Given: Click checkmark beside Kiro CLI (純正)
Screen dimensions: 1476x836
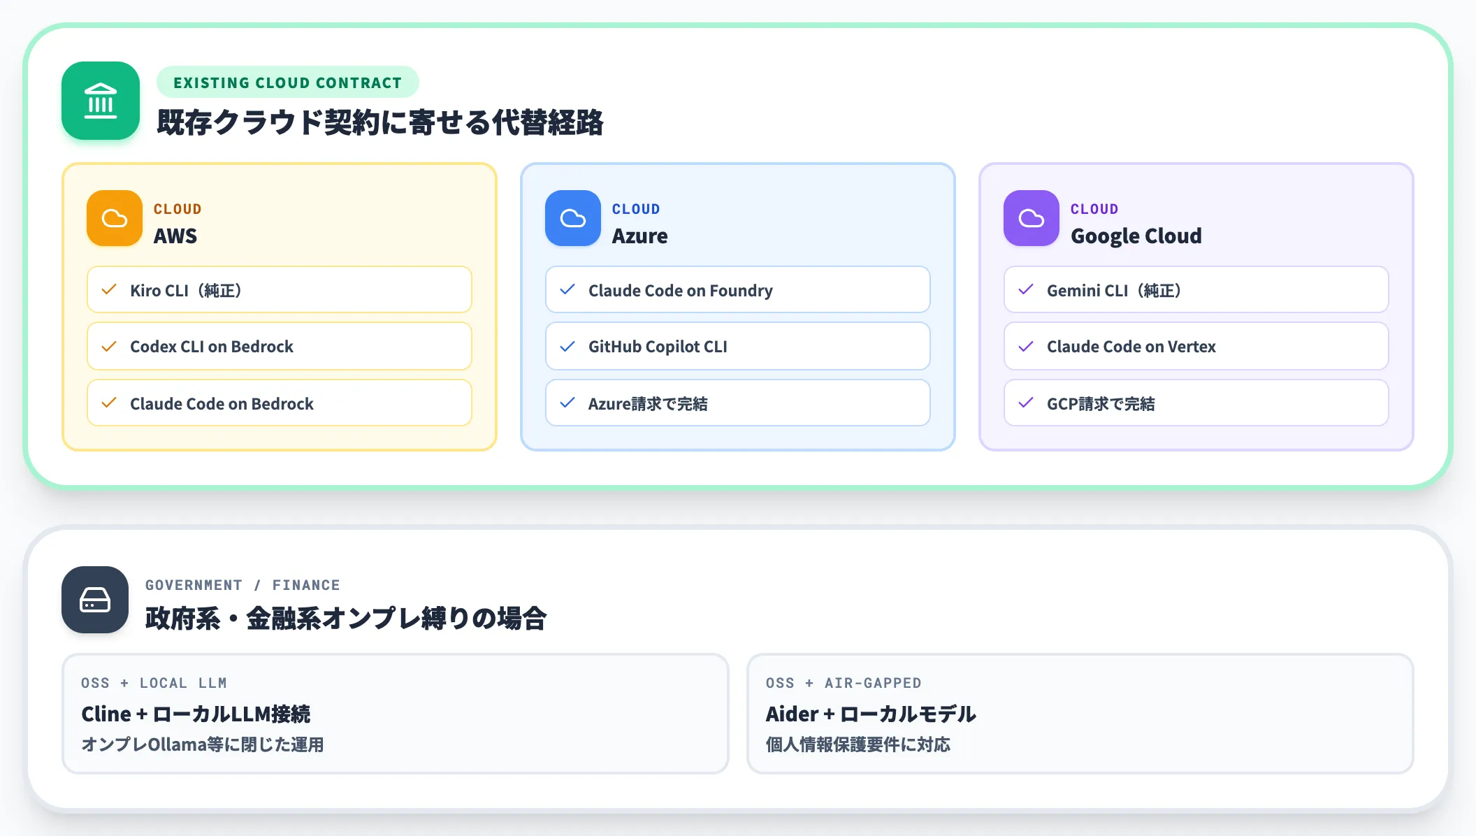Looking at the screenshot, I should pyautogui.click(x=109, y=289).
